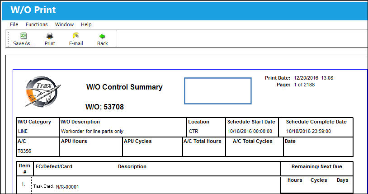This screenshot has width=368, height=194.
Task: Click the Remaining/ Next Due header
Action: (x=317, y=166)
